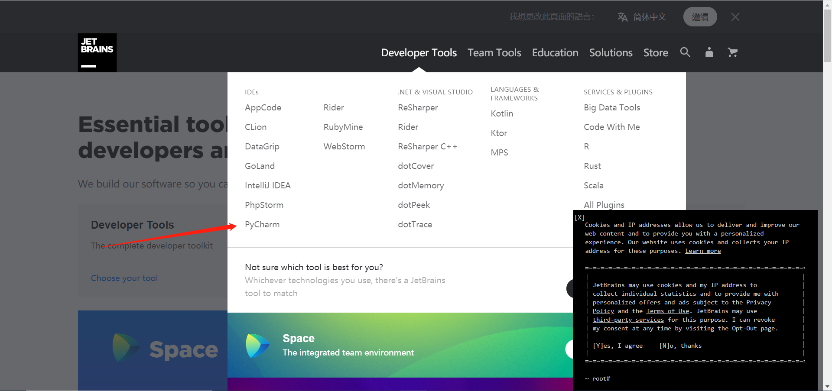Accept cookies with [Y]es, I agree

click(617, 346)
